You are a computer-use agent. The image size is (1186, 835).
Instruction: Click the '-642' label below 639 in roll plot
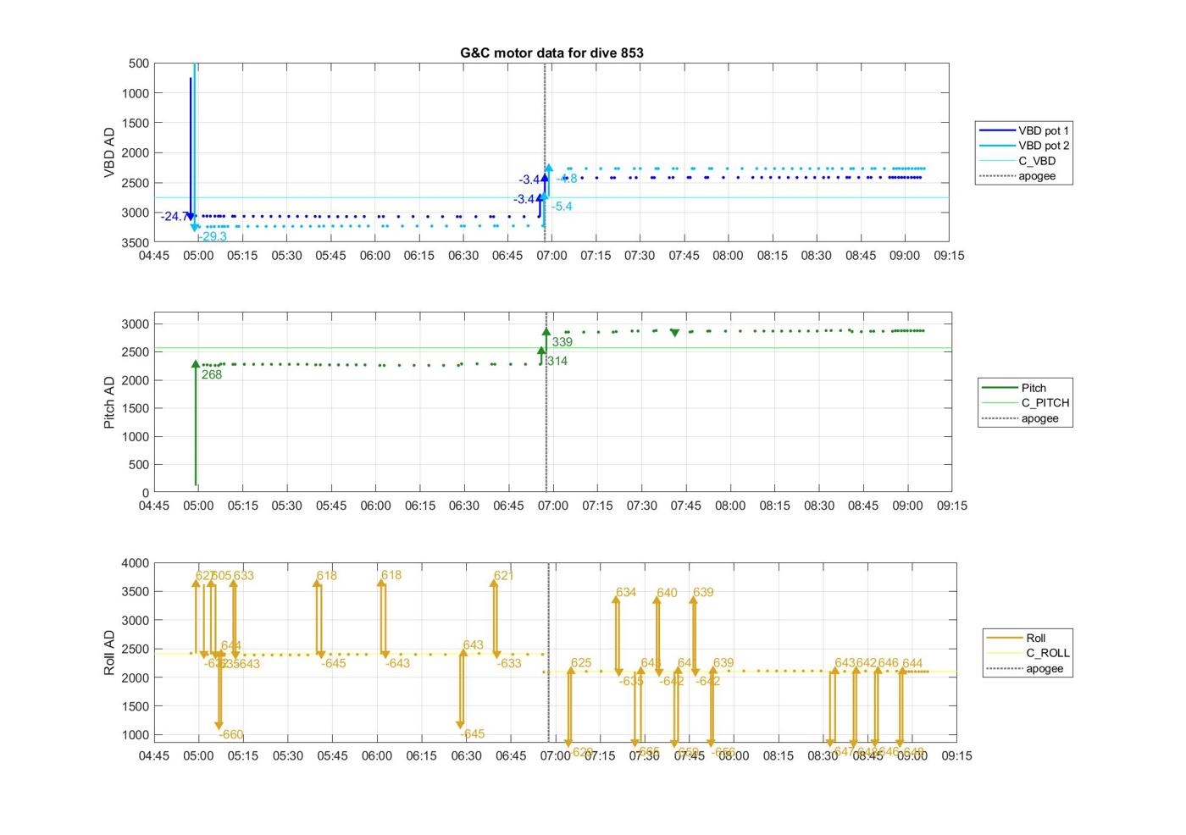point(708,681)
